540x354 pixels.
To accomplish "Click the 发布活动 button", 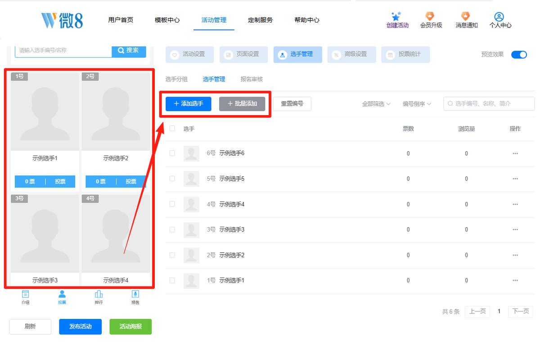I will [x=80, y=327].
